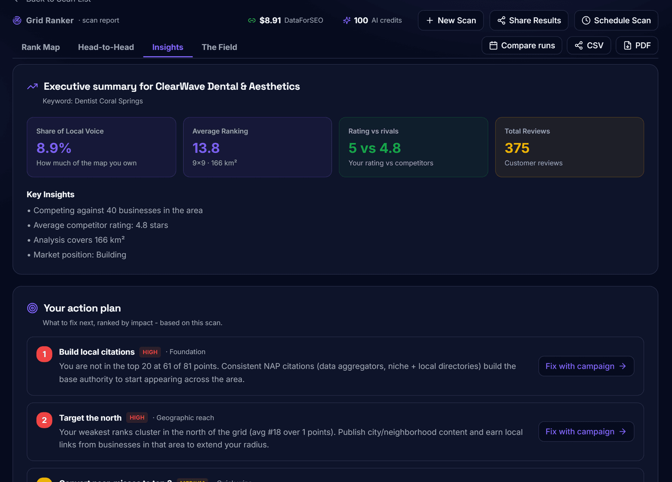Screen dimensions: 672x482
Task: Click Compare runs button
Action: pyautogui.click(x=522, y=45)
